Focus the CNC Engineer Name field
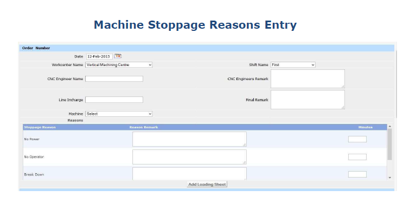The height and width of the screenshot is (203, 403). (x=114, y=79)
